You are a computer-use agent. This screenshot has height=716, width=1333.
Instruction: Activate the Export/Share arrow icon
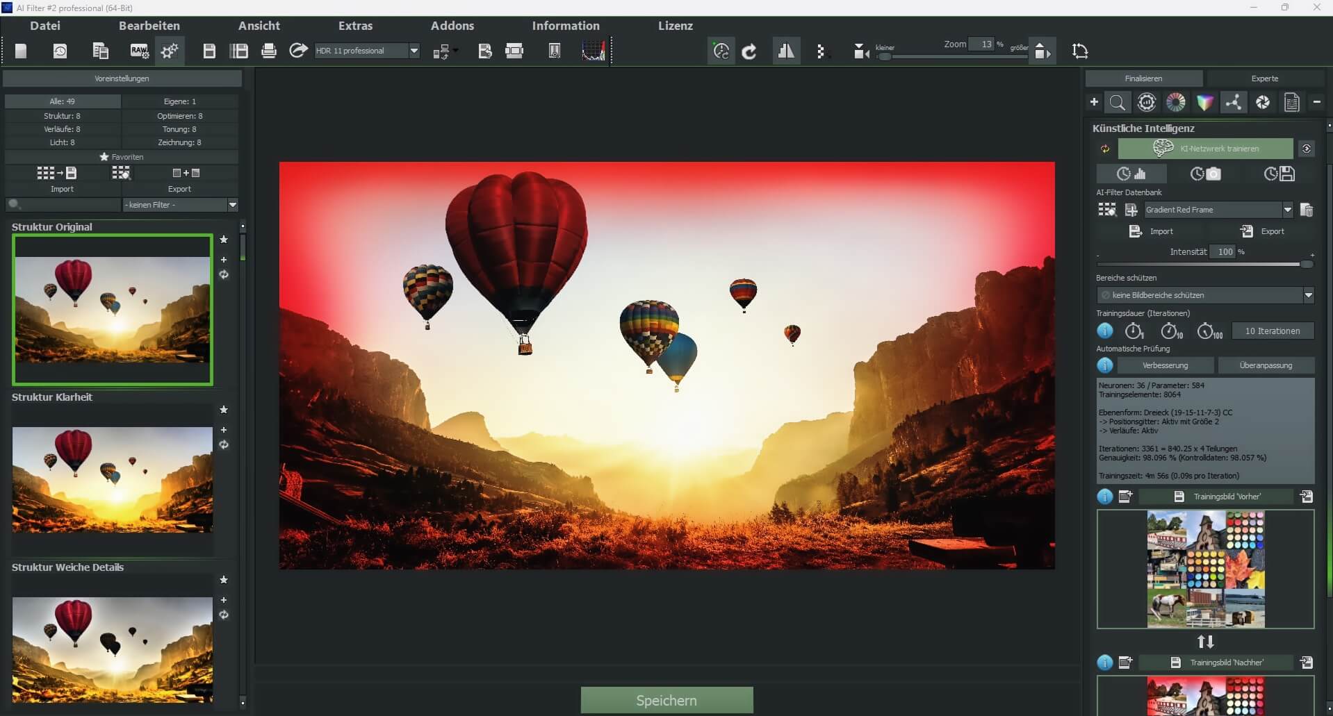pyautogui.click(x=297, y=51)
